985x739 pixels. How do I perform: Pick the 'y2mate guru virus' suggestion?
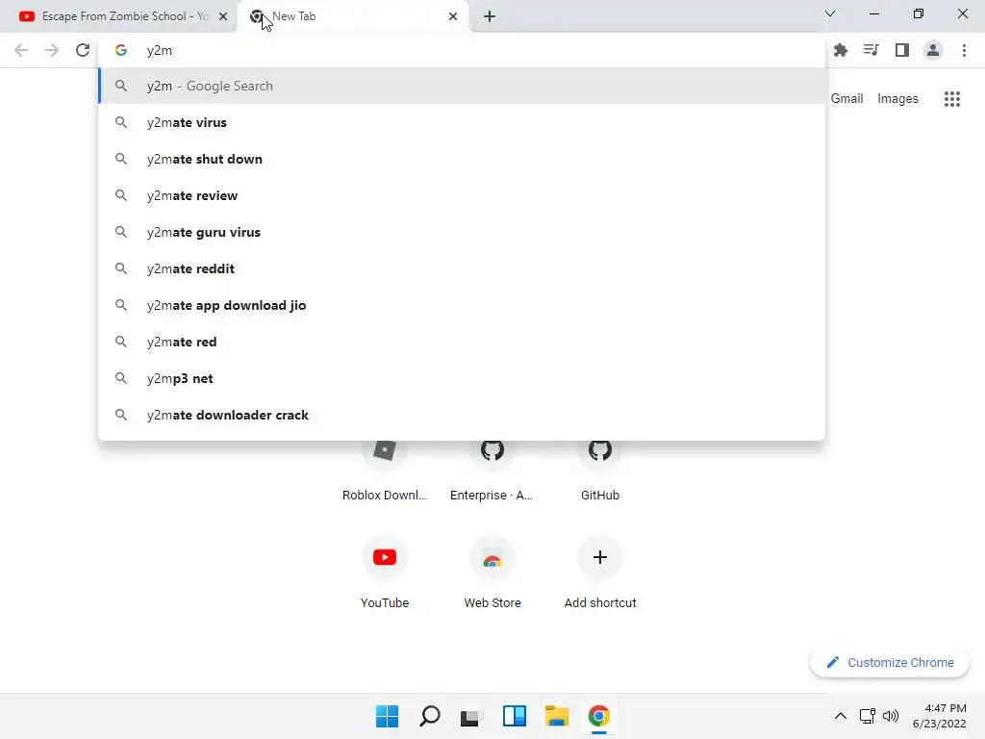tap(462, 232)
